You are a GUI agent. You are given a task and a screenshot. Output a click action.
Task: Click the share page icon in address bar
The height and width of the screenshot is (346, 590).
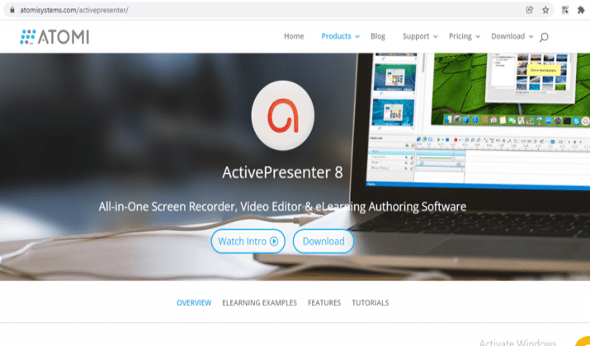[530, 10]
